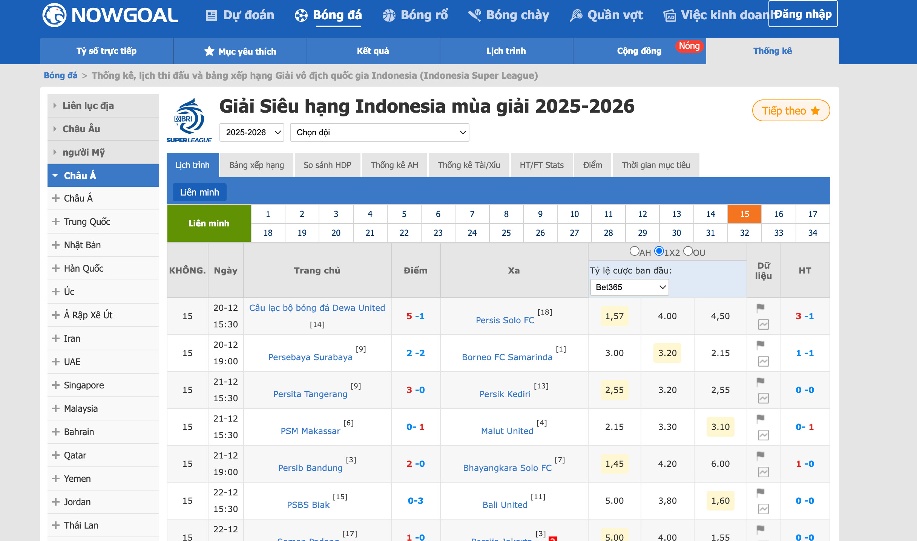Open the Persib Bandung team page
917x541 pixels.
pyautogui.click(x=310, y=468)
